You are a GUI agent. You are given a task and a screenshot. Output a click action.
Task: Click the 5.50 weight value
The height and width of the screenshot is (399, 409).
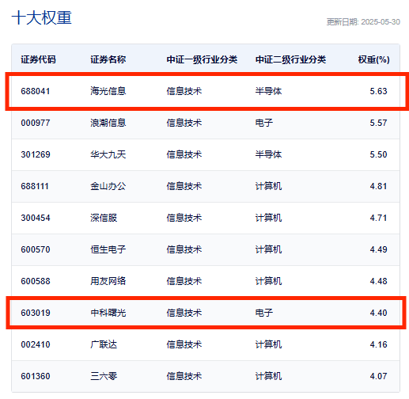(378, 154)
